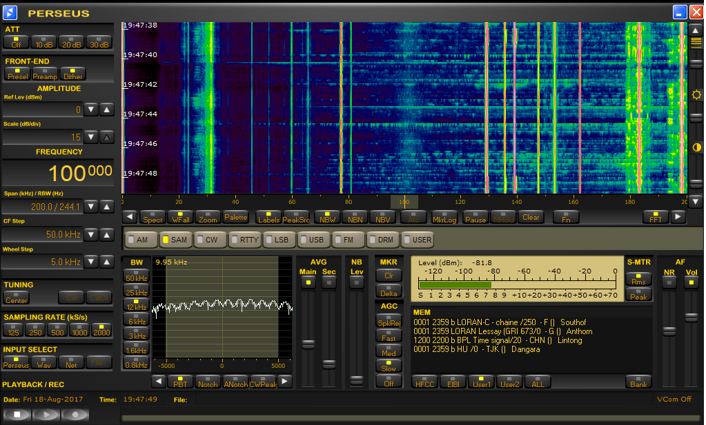Click the left arrow beside PBT
Screen dimensions: 706x425
coord(159,382)
